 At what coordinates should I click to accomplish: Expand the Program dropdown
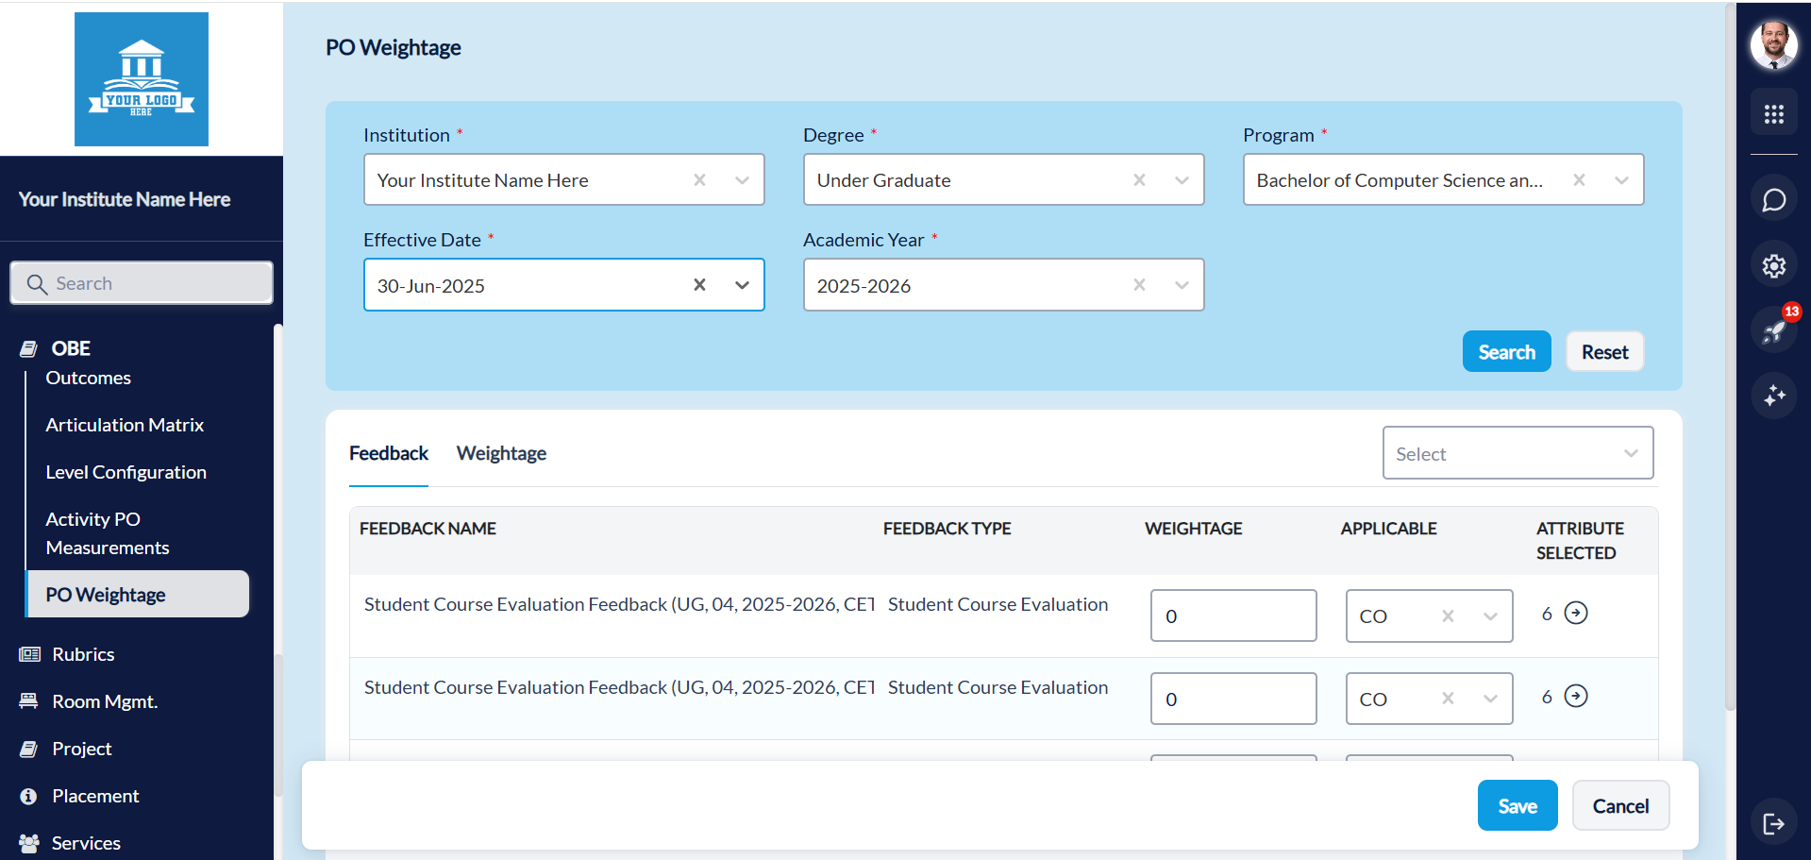click(1621, 179)
